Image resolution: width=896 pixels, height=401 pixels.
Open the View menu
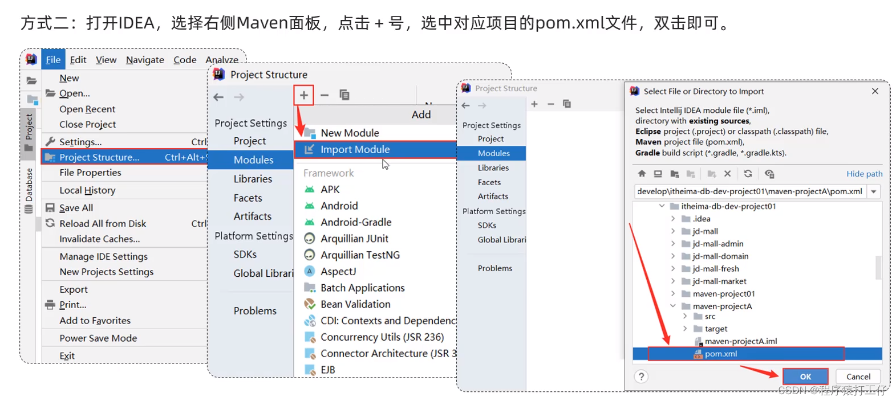pos(106,60)
